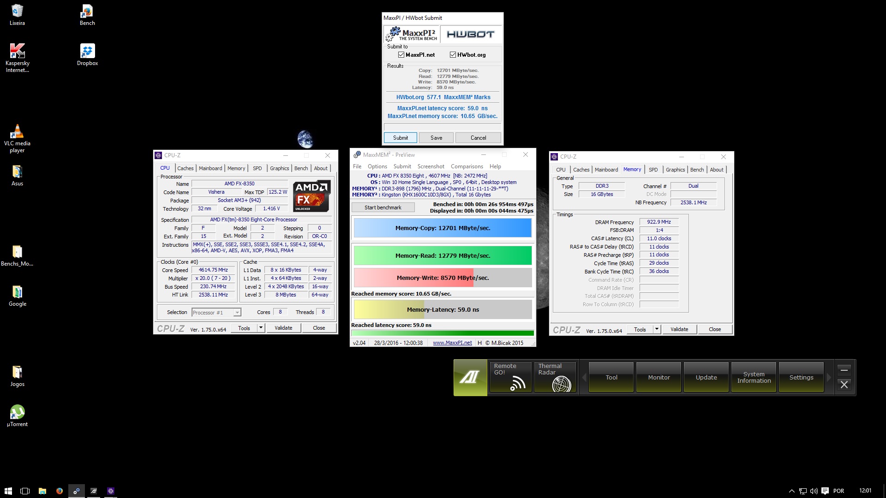
Task: Open the Processor #1 selection dropdown
Action: click(x=216, y=313)
